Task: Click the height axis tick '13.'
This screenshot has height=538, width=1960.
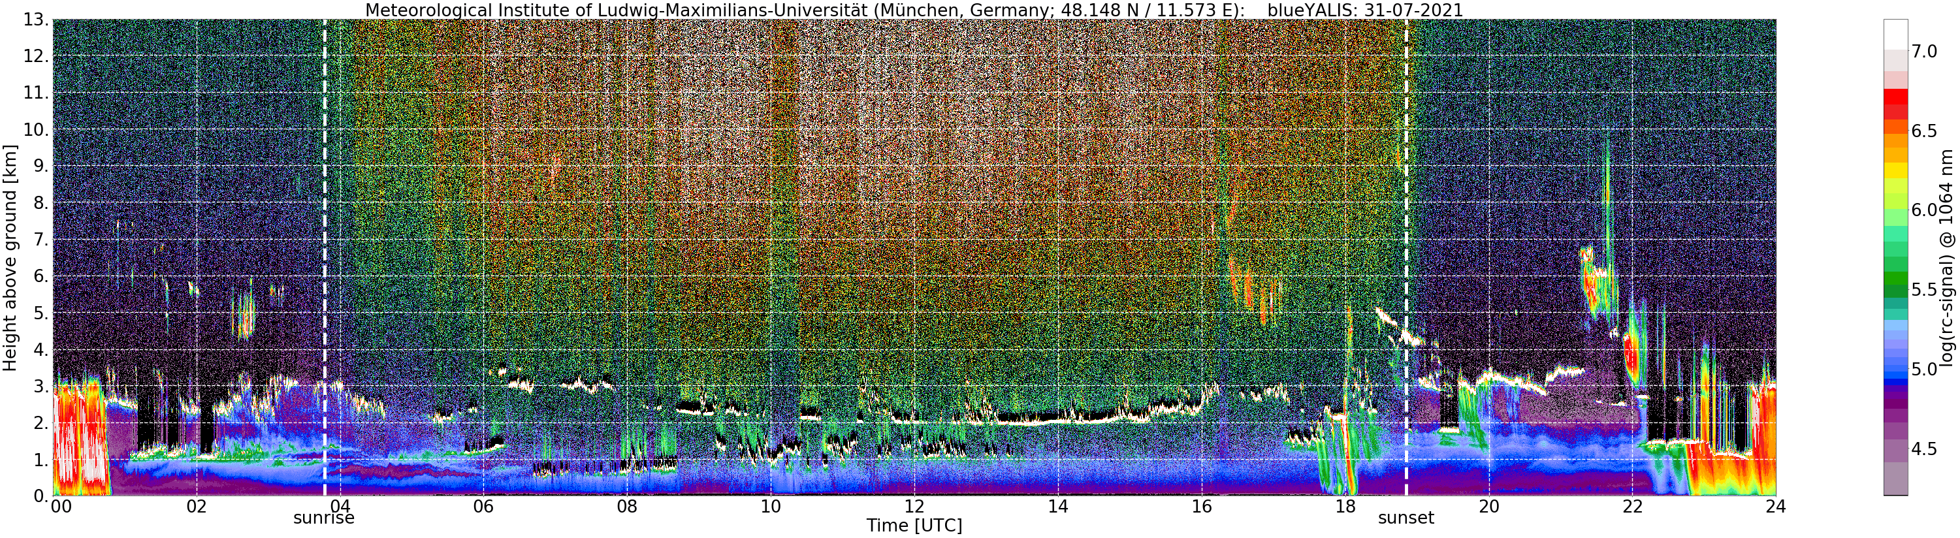Action: click(37, 19)
